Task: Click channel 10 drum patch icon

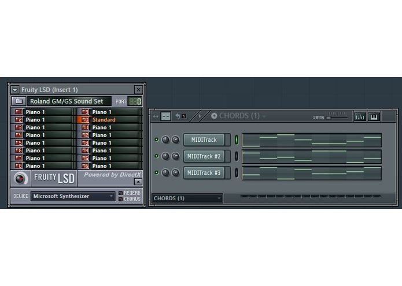Action: [85, 120]
